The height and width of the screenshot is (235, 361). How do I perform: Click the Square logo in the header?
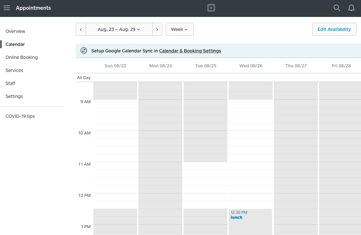pos(211,7)
